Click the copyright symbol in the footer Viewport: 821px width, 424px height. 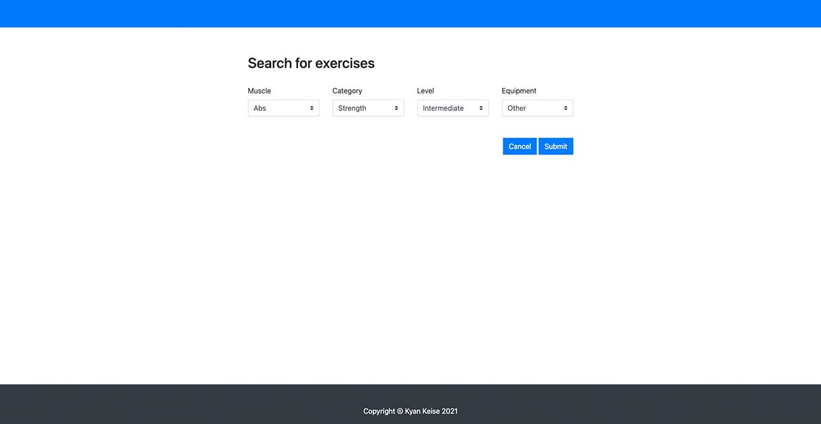(x=400, y=411)
